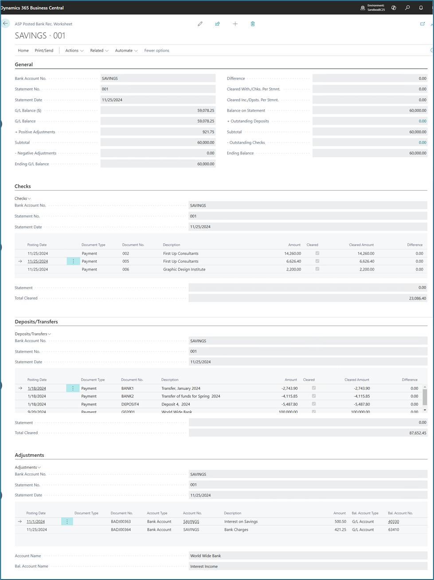Sort checks by Cleared Amount column
Screen dimensions: 434x580
[x=361, y=245]
